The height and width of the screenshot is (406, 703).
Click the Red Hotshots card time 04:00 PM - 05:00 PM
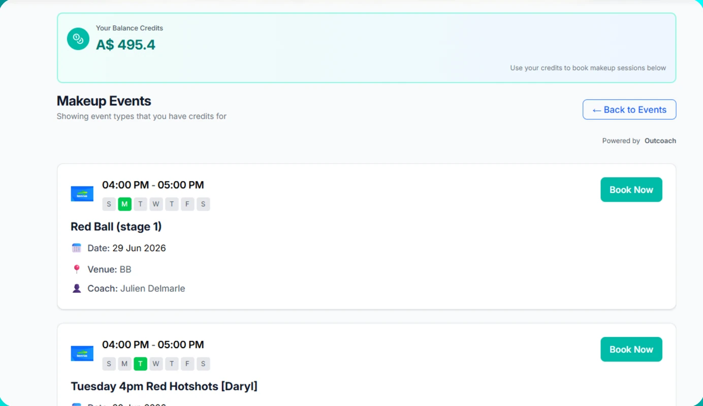pyautogui.click(x=153, y=345)
